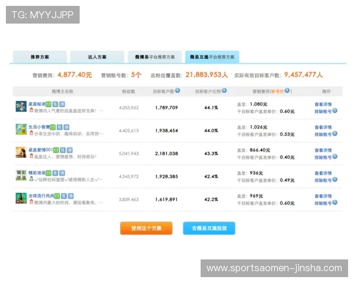Click help icon beside 排除账号 in 星座爱情001 row
This screenshot has width=354, height=283.
coord(335,156)
